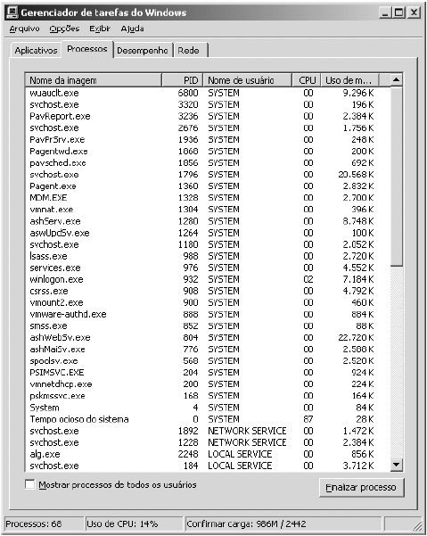Open the Arquivo menu
The width and height of the screenshot is (427, 536).
pos(25,29)
